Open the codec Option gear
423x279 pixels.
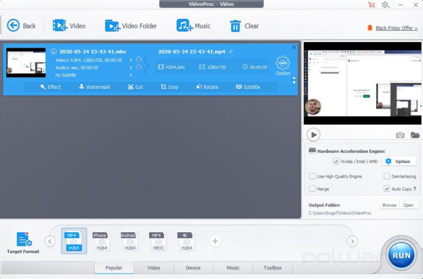point(283,66)
